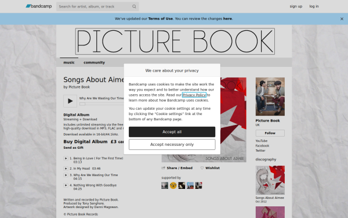The image size is (348, 218).
Task: Click the Share / Embed icon
Action: tap(164, 168)
